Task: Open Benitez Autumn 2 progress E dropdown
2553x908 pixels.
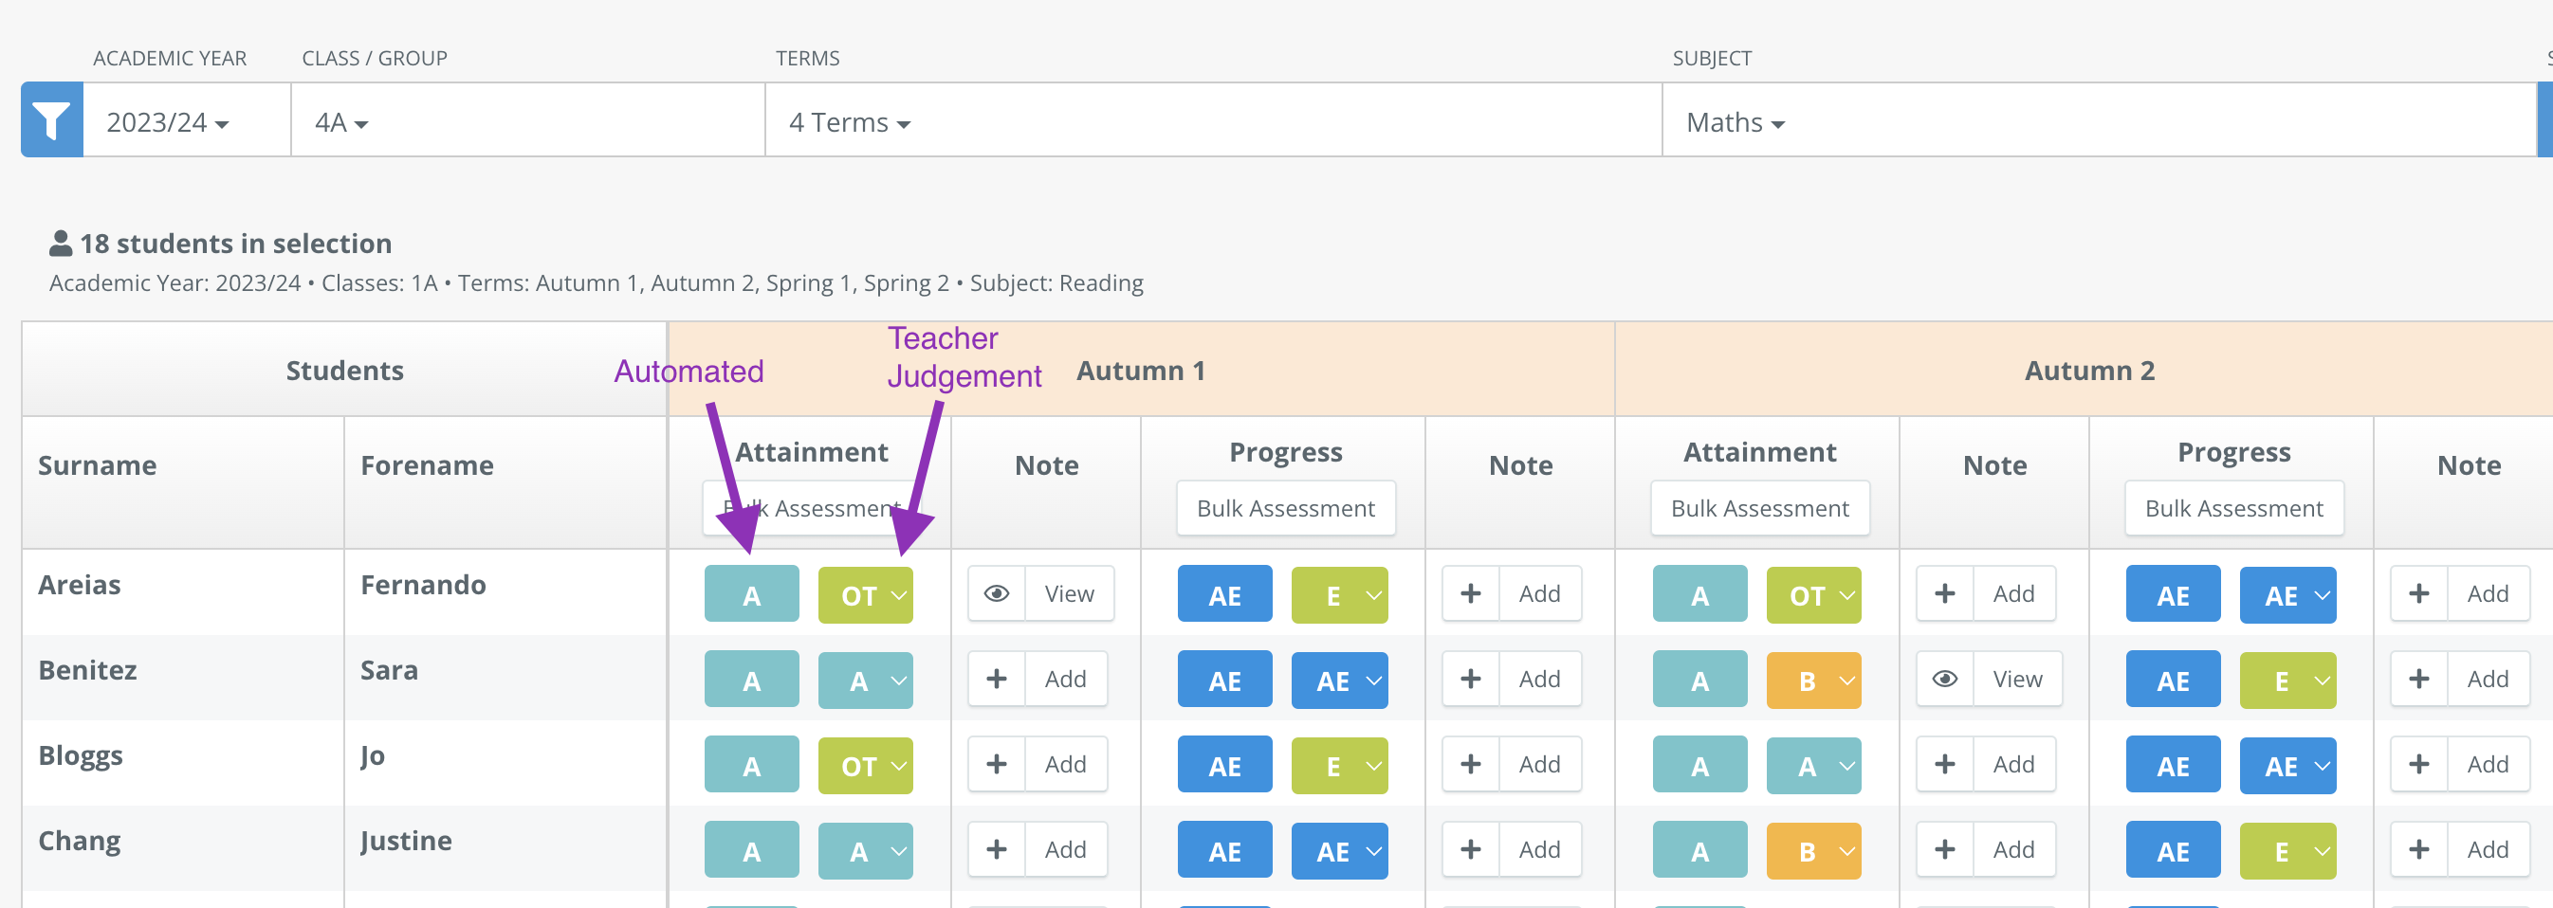Action: (x=2287, y=680)
